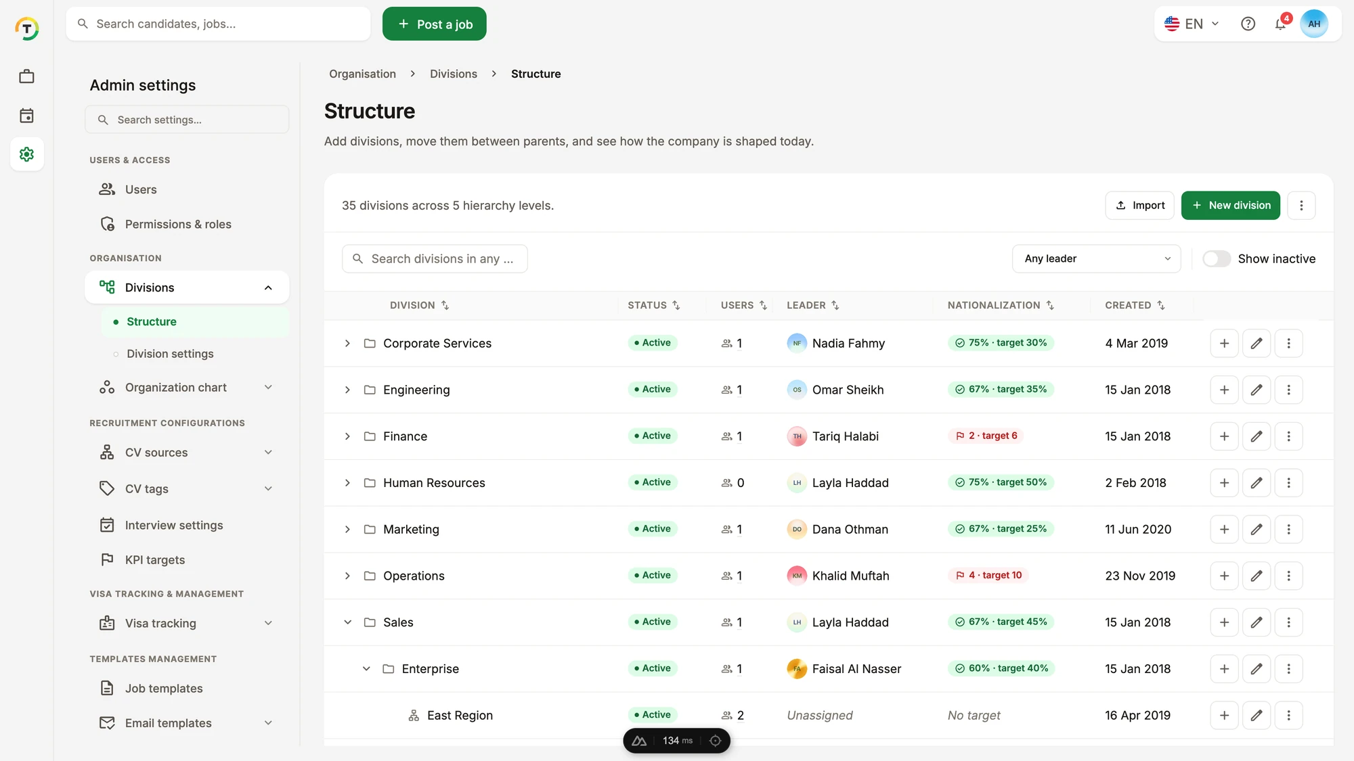Open the calendar icon in left rail
1354x761 pixels.
click(26, 116)
